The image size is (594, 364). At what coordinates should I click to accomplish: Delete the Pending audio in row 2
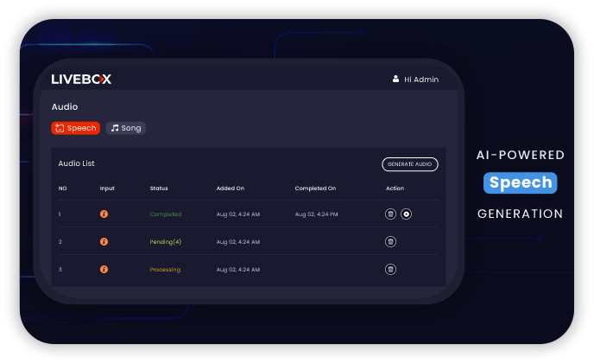point(390,241)
